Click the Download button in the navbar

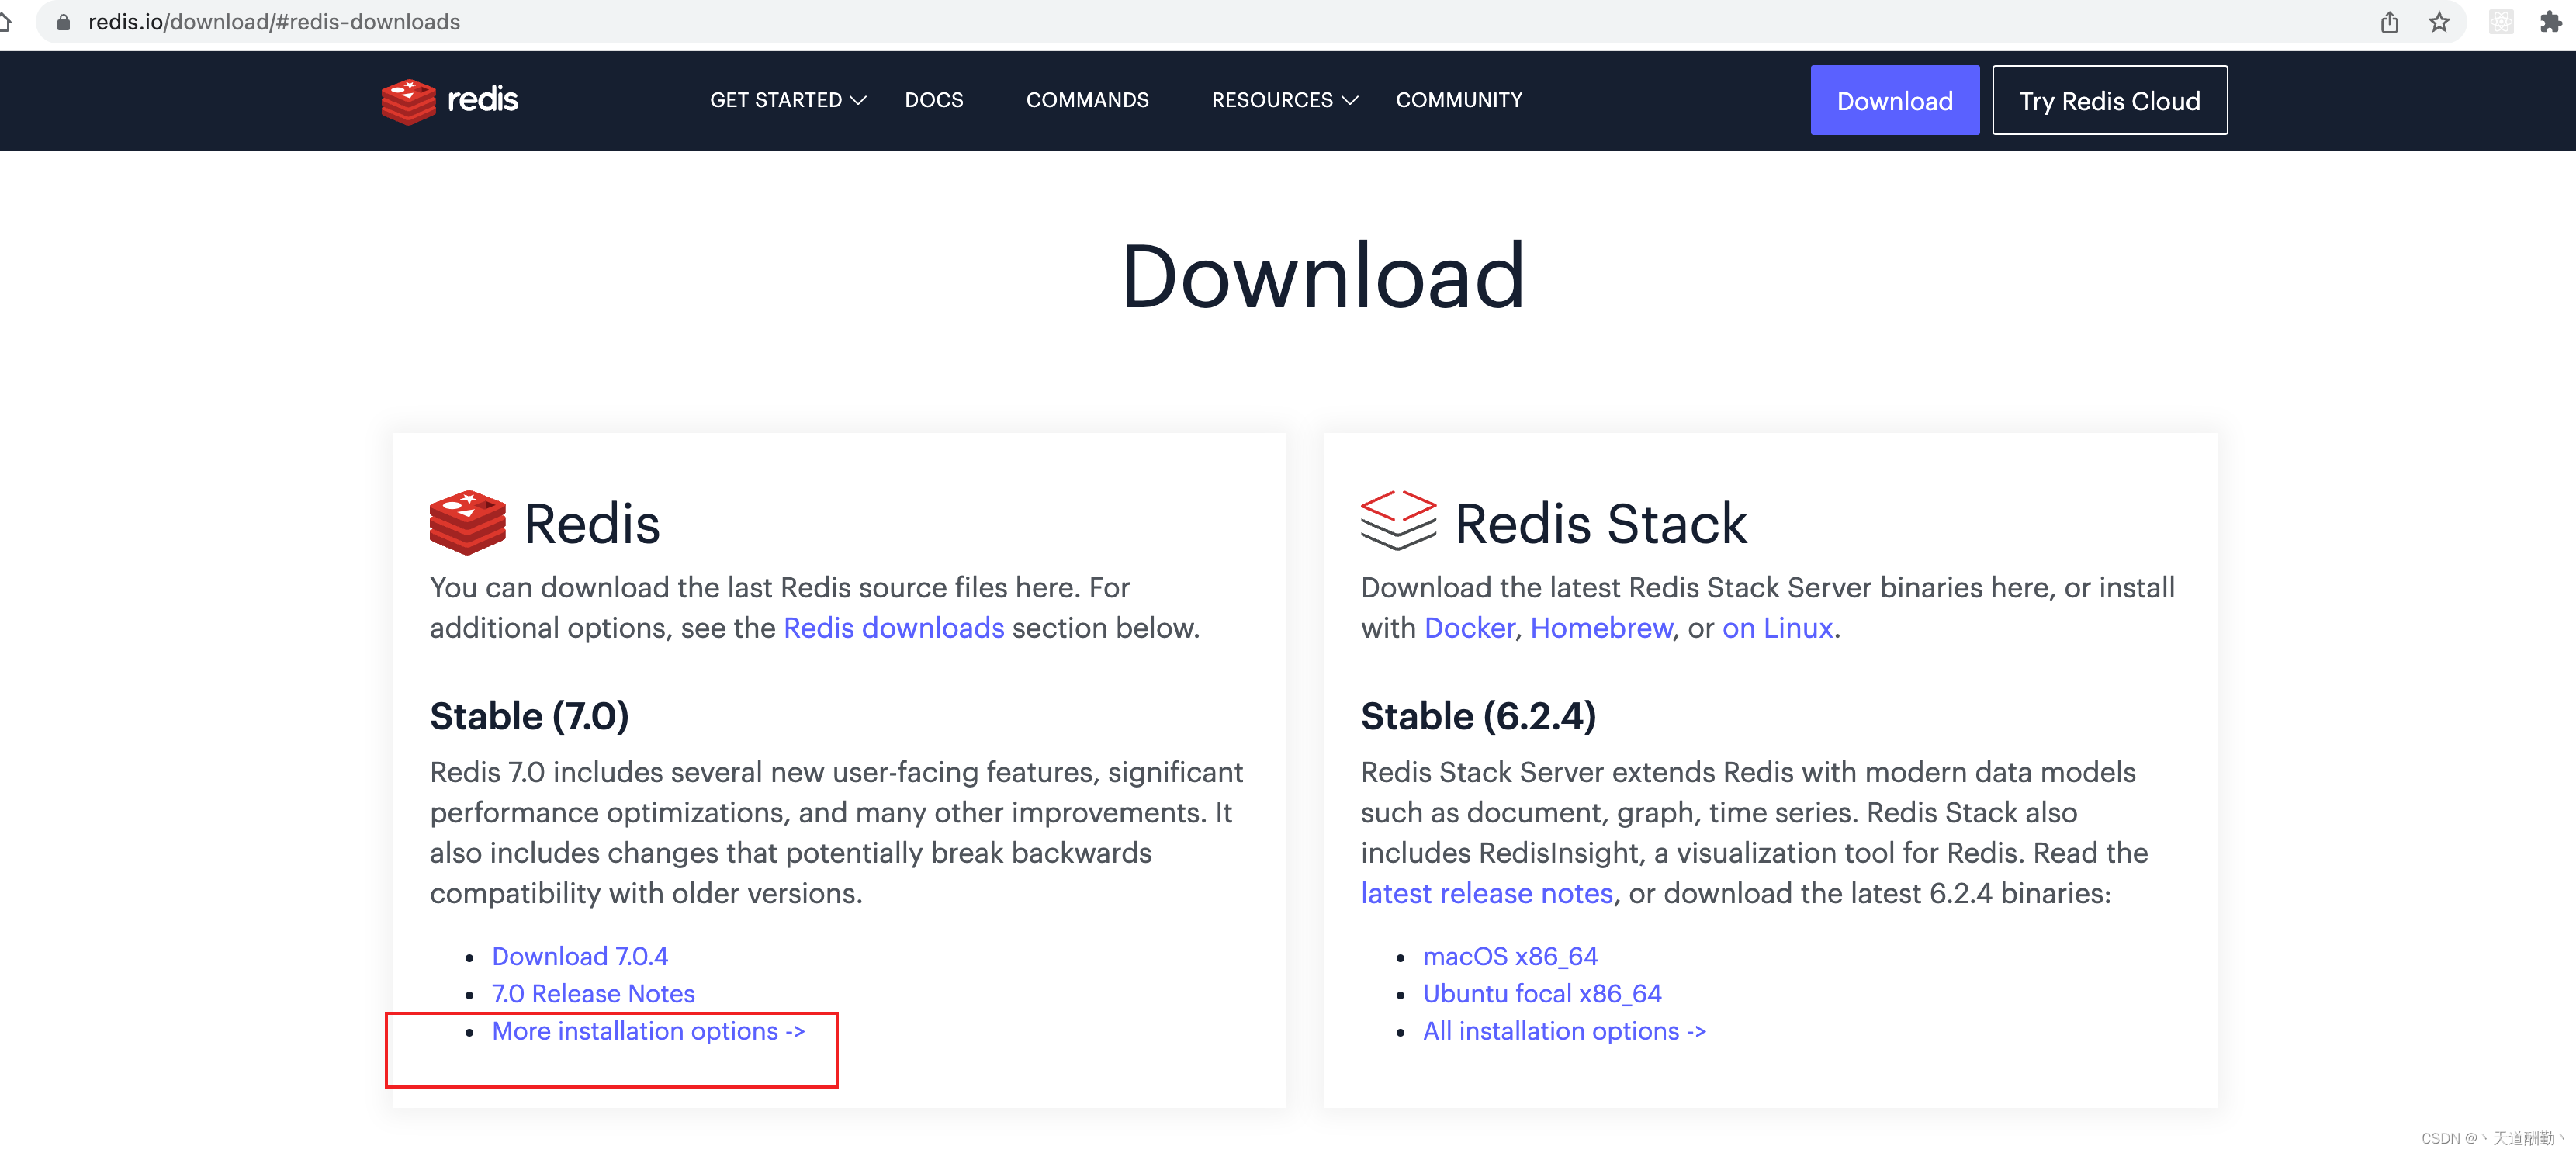tap(1894, 100)
